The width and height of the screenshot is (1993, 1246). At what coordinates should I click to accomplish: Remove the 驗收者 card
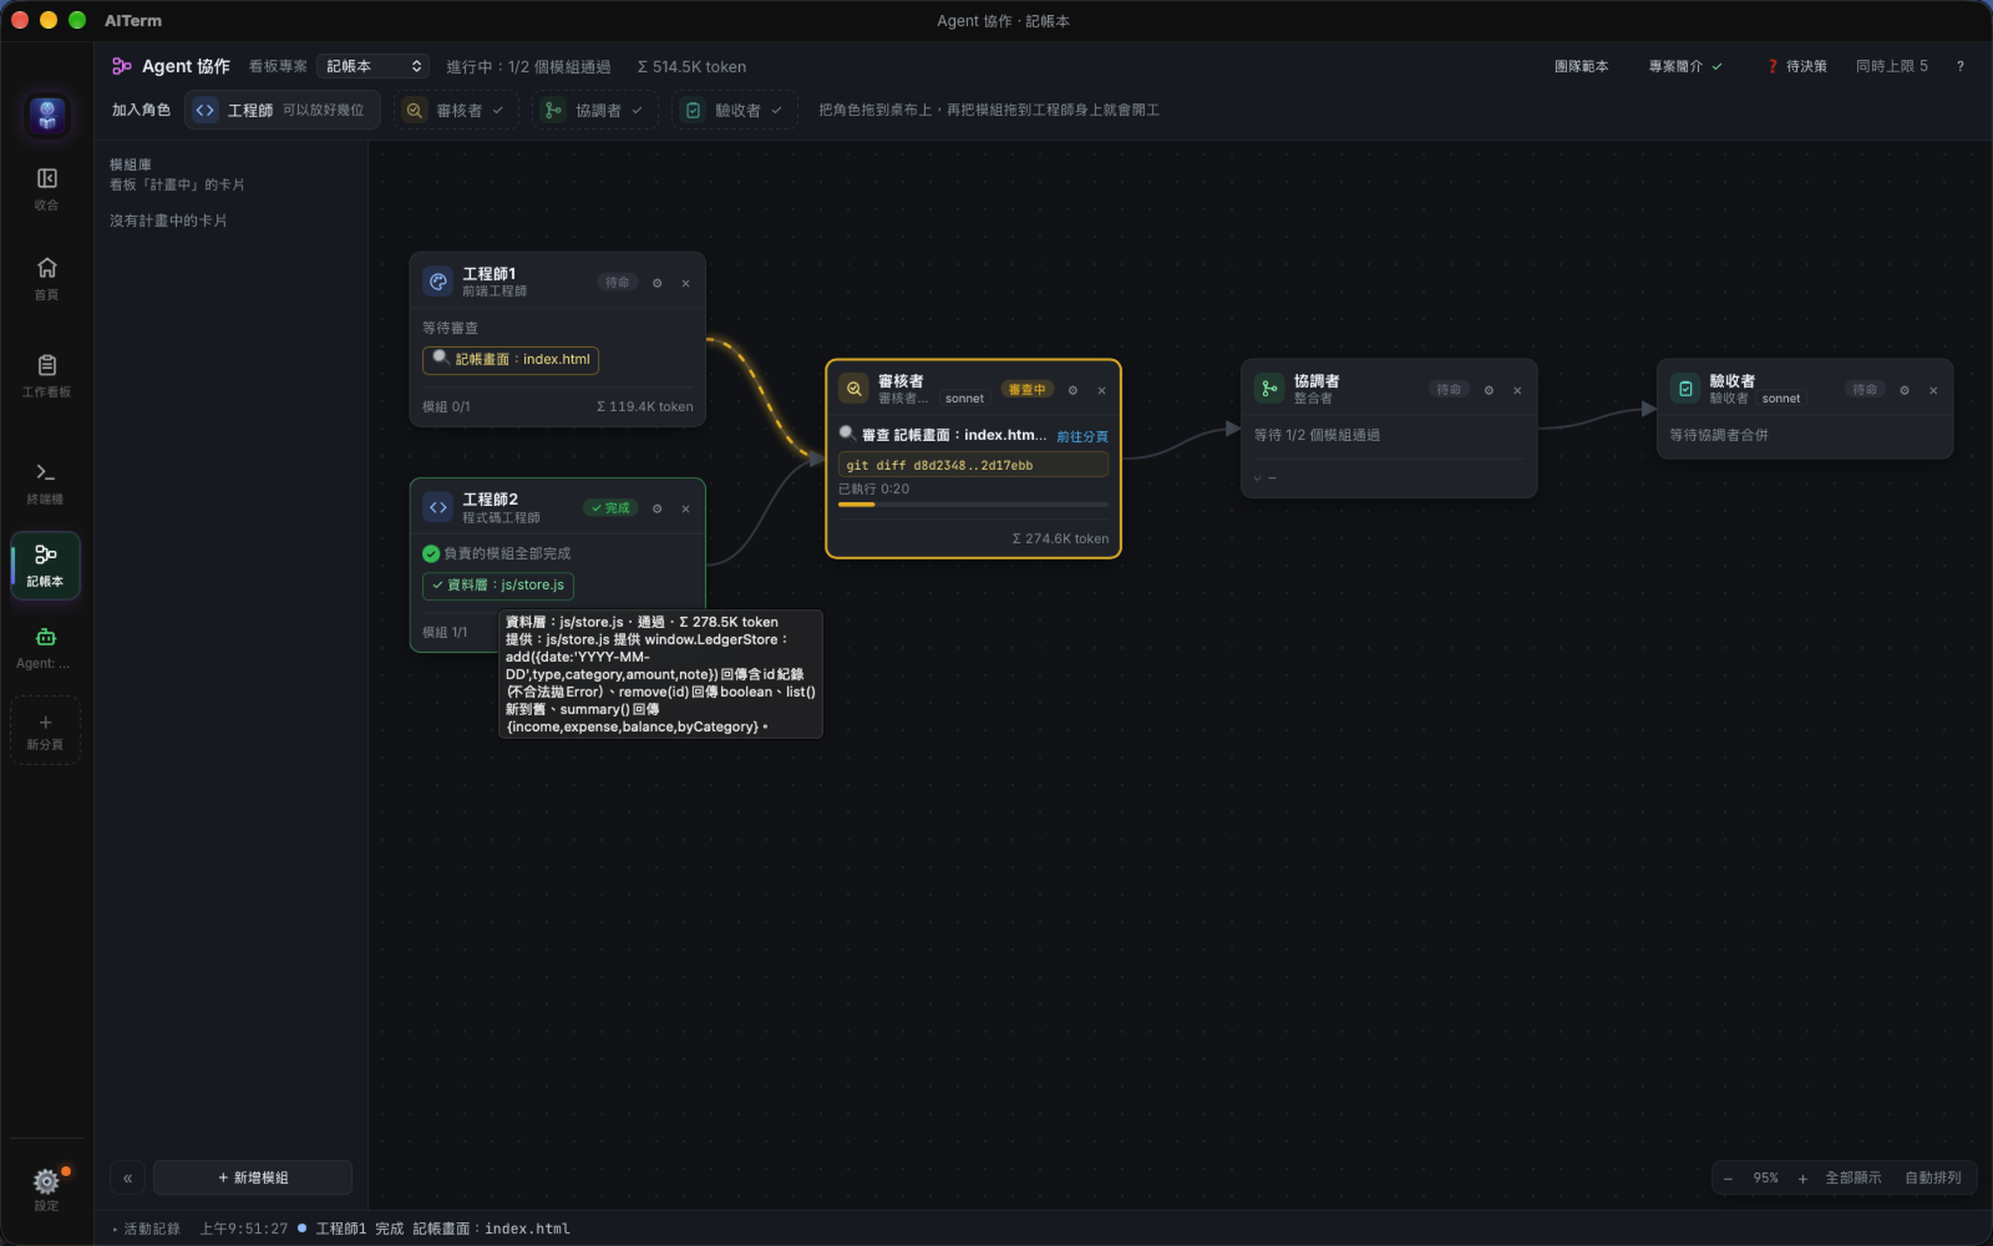point(1933,390)
